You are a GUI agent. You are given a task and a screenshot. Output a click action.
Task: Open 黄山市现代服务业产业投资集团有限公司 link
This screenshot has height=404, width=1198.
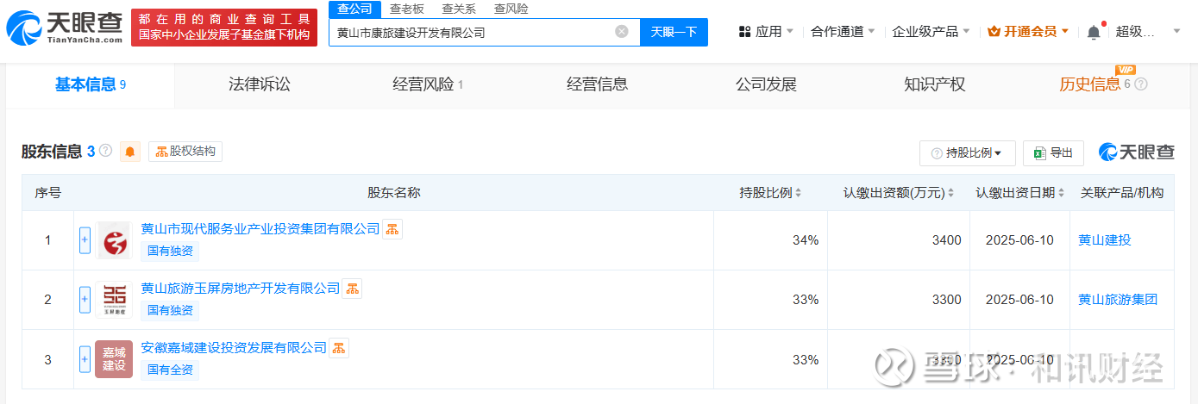click(x=260, y=228)
